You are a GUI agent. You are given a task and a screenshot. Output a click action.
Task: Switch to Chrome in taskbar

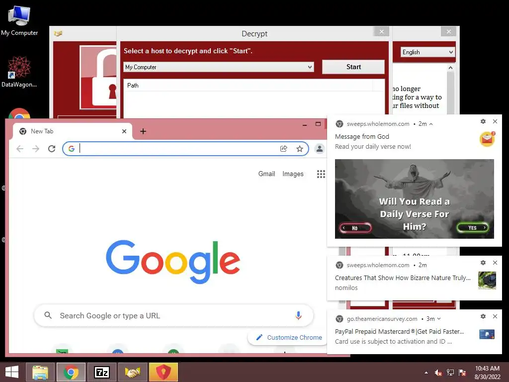(x=71, y=372)
